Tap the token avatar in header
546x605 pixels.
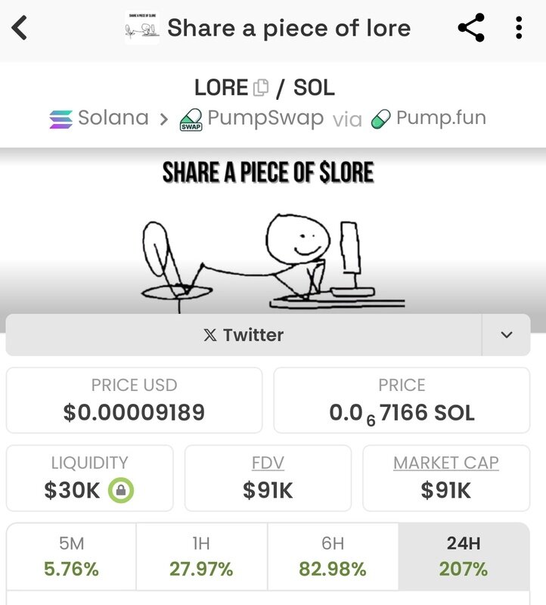(142, 29)
